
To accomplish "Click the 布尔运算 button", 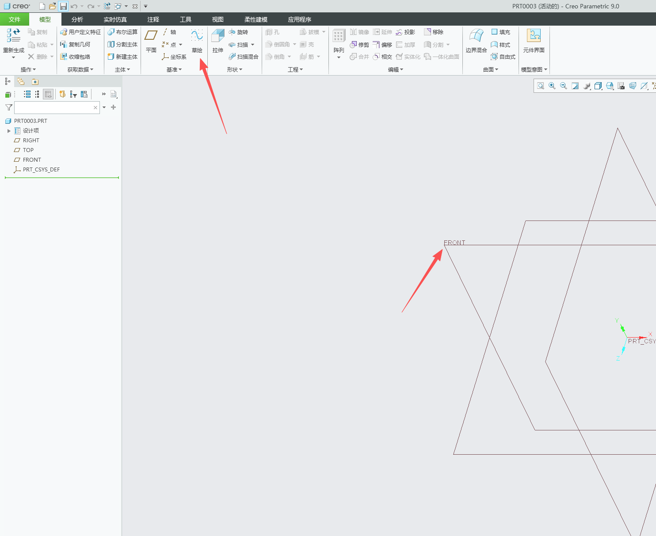I will point(122,32).
